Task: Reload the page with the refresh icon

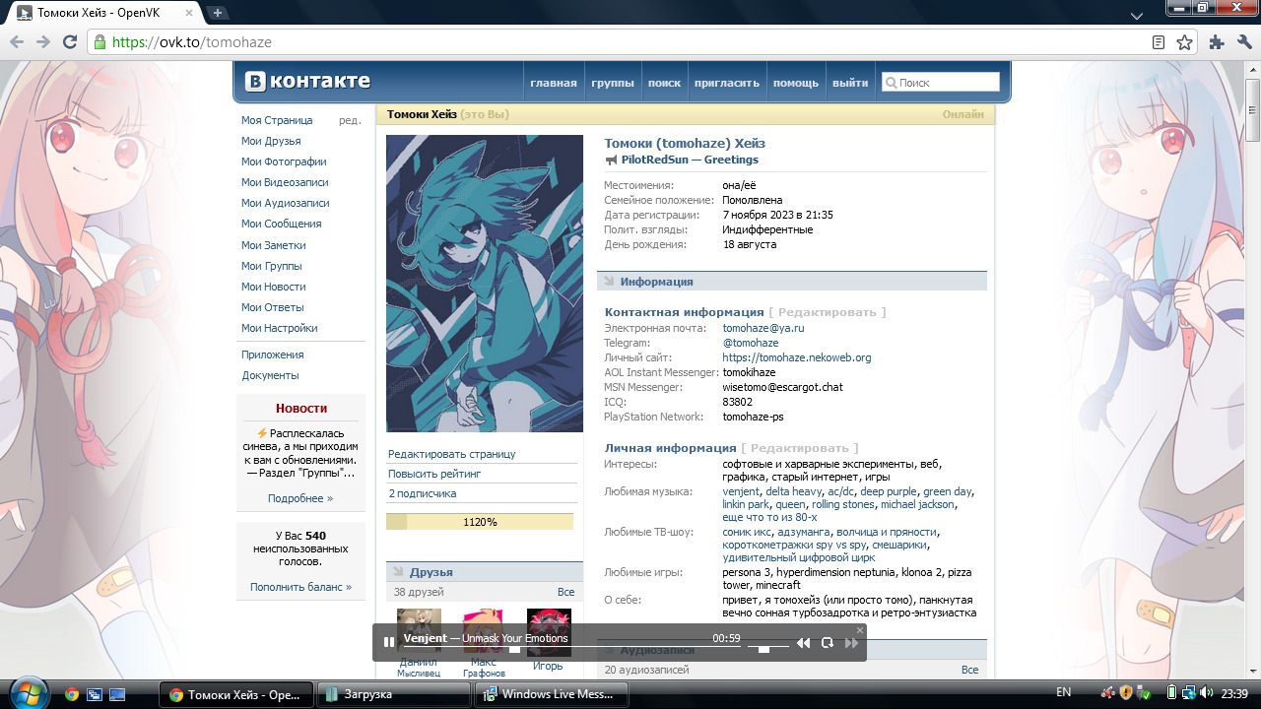Action: click(70, 42)
